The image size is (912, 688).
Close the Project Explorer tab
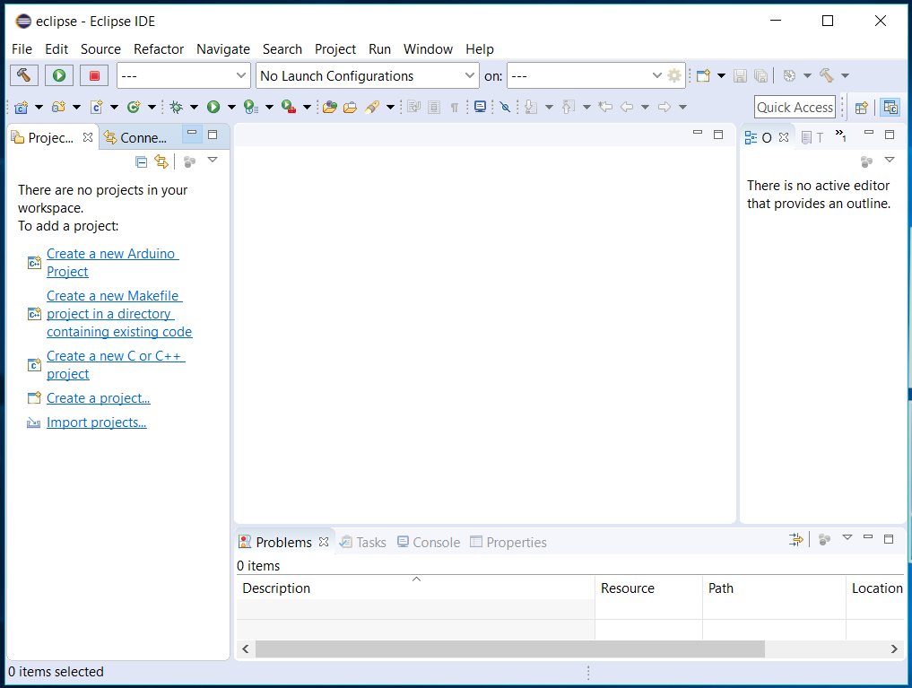[88, 137]
